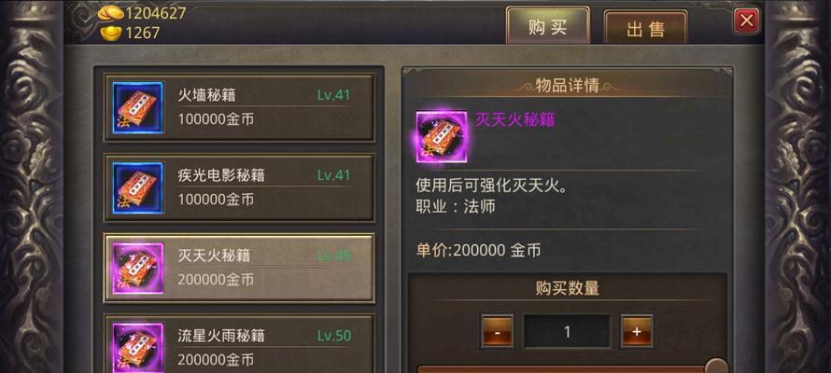This screenshot has height=373, width=831.
Task: Select the 疾光电影秘籍 book icon
Action: (x=138, y=187)
